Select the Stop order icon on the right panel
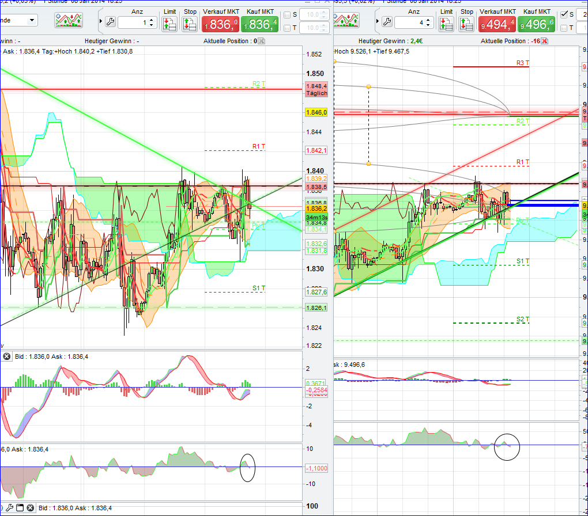588x516 pixels. coord(467,23)
